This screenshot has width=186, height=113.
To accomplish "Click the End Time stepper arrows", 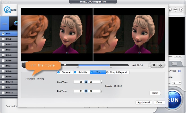I will [101, 91].
